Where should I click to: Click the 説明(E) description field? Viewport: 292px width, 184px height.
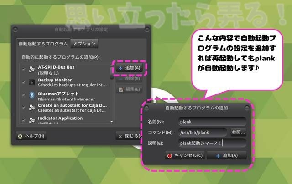(x=212, y=143)
